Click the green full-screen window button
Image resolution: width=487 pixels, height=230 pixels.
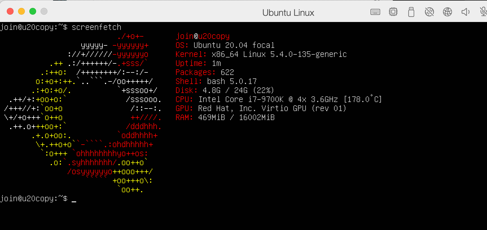[33, 11]
